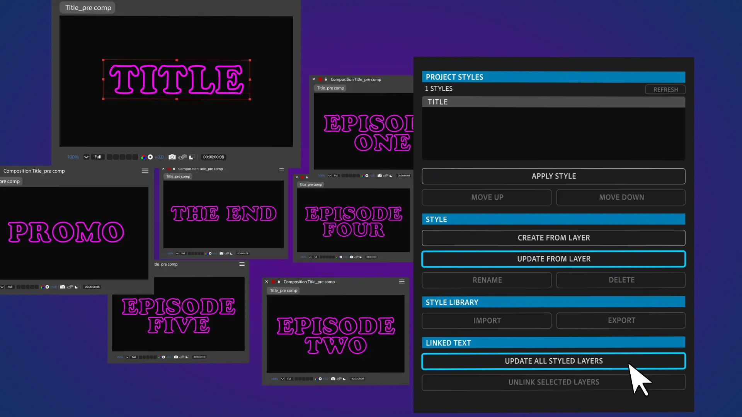Take snapshot in EPISODE FOUR window
Image resolution: width=742 pixels, height=417 pixels.
(351, 257)
